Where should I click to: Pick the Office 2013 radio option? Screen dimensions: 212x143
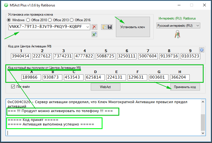(50, 20)
